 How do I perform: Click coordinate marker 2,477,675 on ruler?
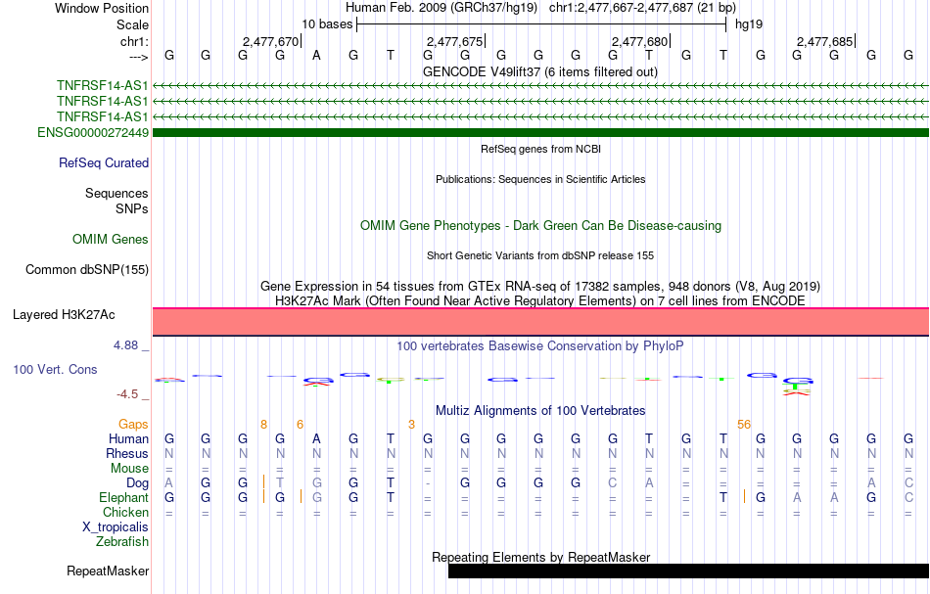coord(455,41)
